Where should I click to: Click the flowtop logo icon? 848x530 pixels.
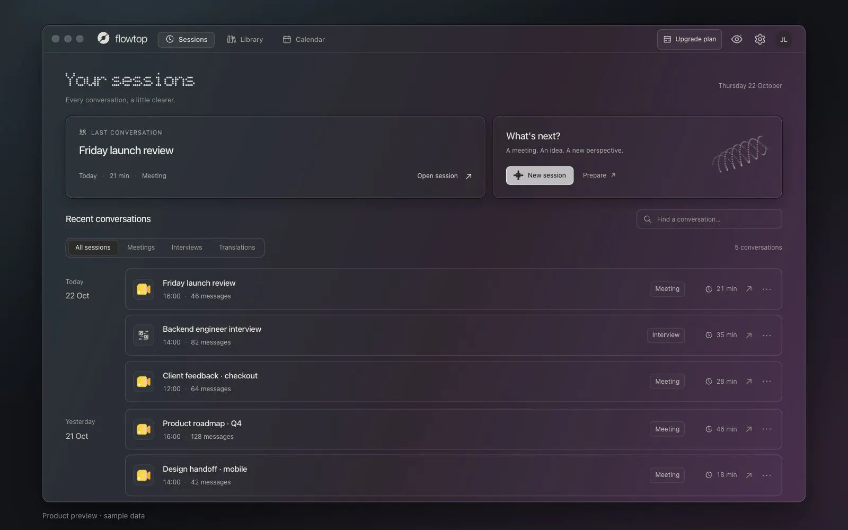pos(103,38)
